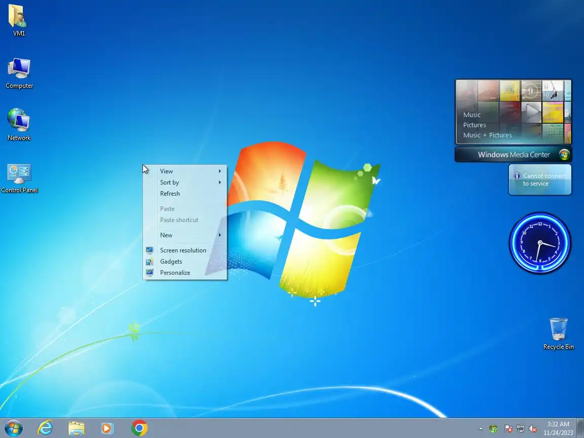Click Pictures in the Media Center gadget

click(474, 125)
